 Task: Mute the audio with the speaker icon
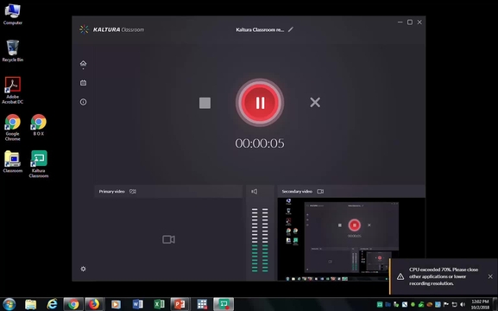pos(255,192)
